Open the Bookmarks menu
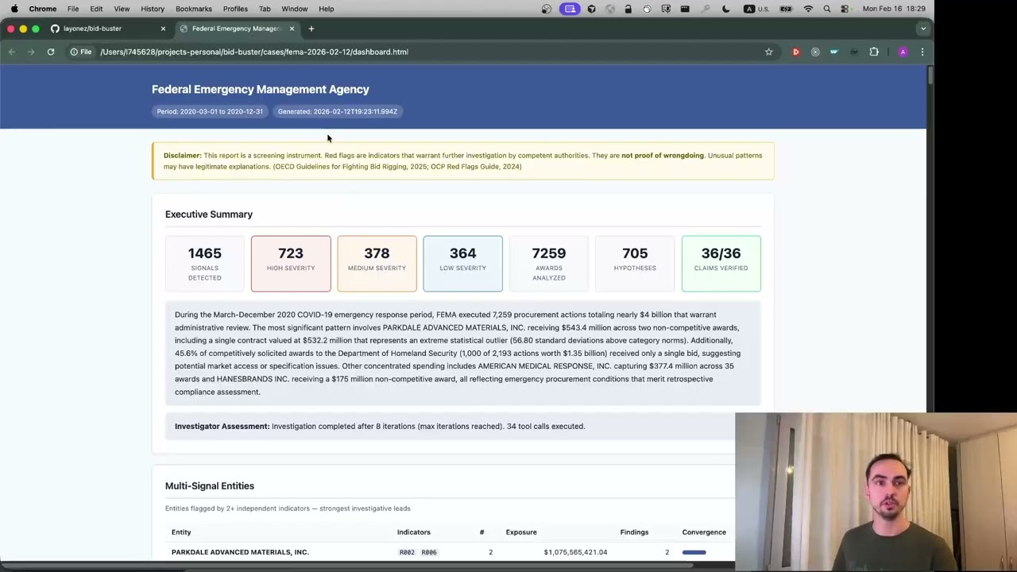The image size is (1017, 572). point(194,9)
